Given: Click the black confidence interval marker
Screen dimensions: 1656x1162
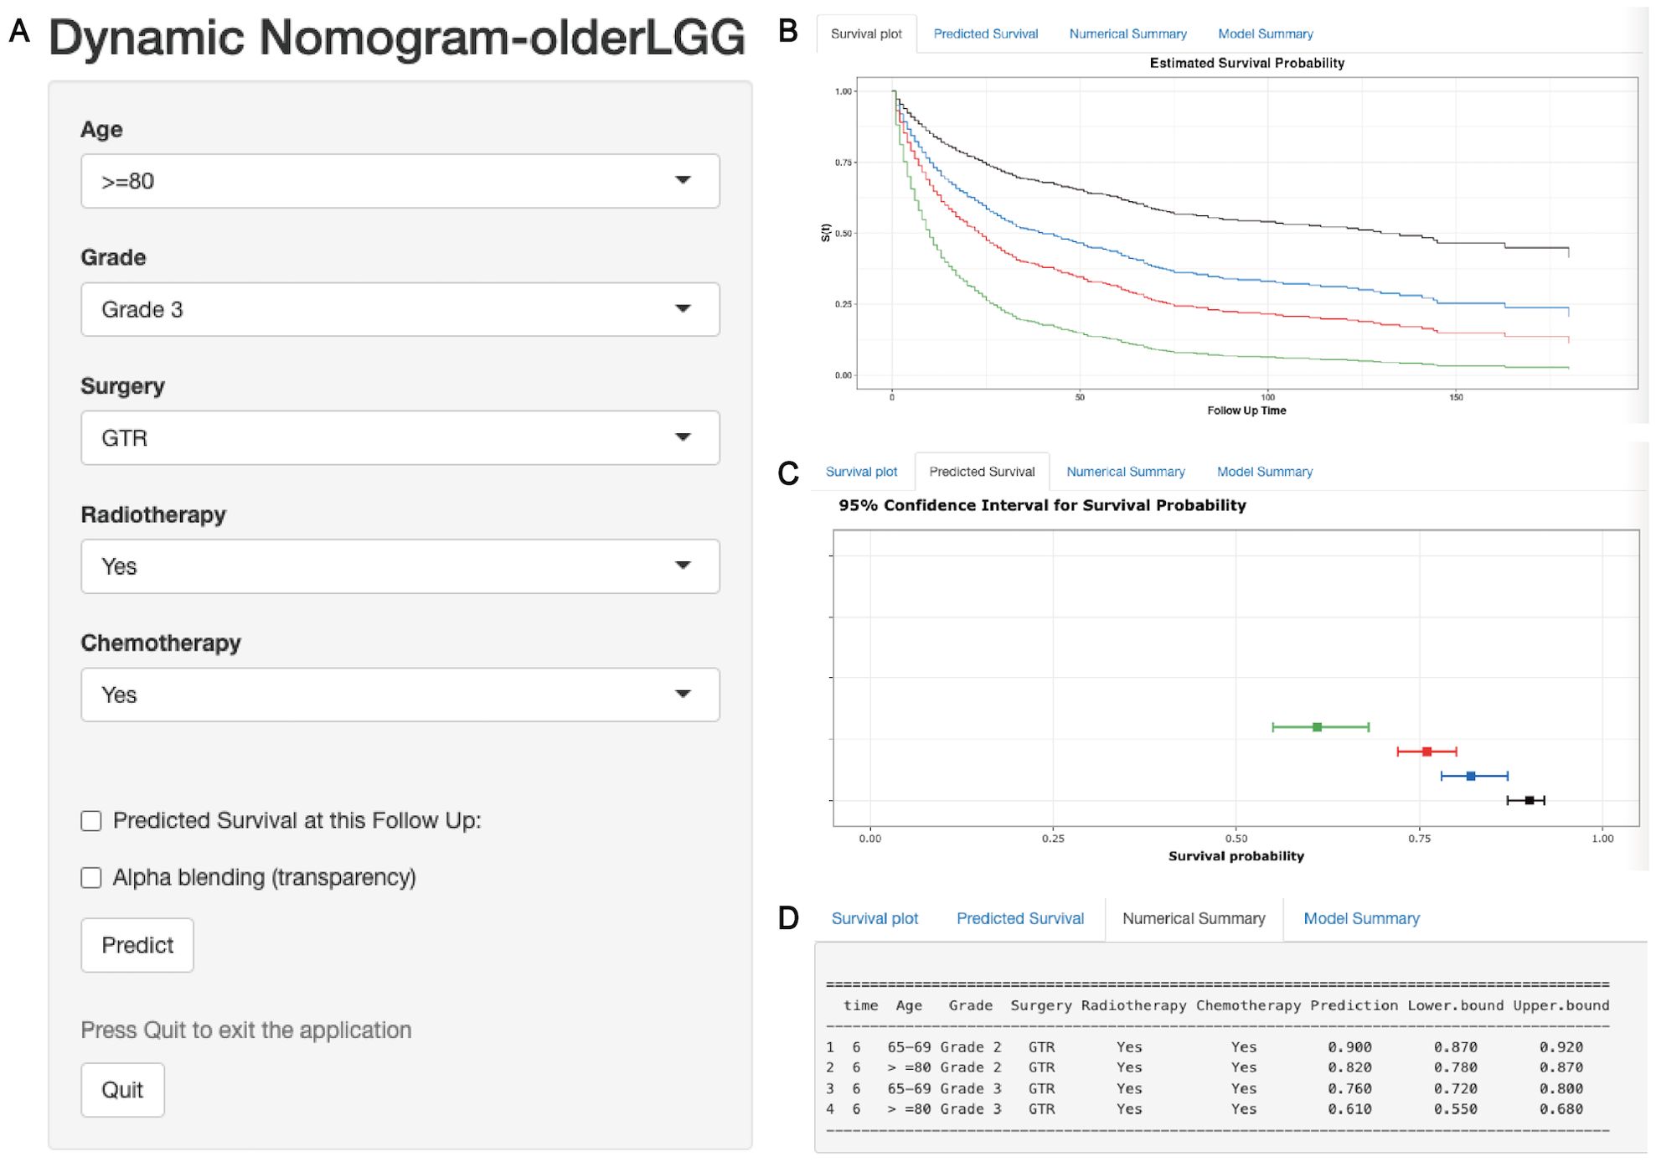Looking at the screenshot, I should click(x=1530, y=801).
